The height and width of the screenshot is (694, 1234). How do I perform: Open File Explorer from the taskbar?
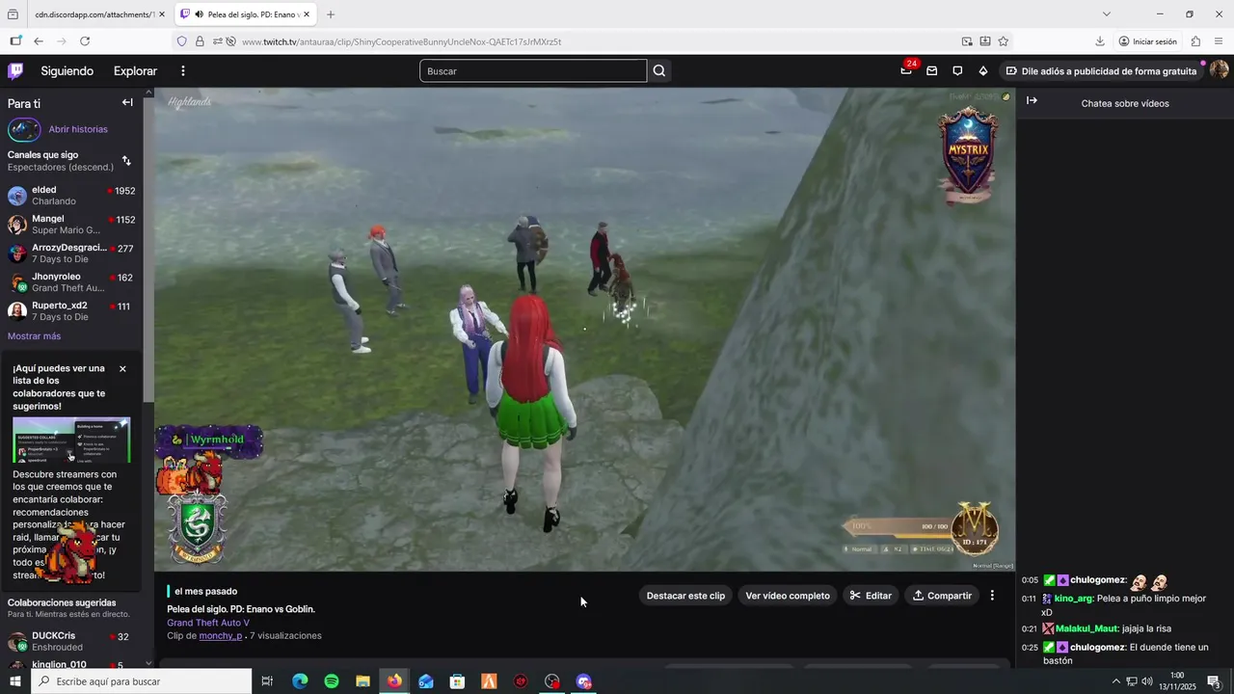[363, 681]
